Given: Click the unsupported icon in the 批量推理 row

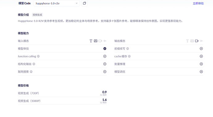Looking at the screenshot, I should 201,64.
